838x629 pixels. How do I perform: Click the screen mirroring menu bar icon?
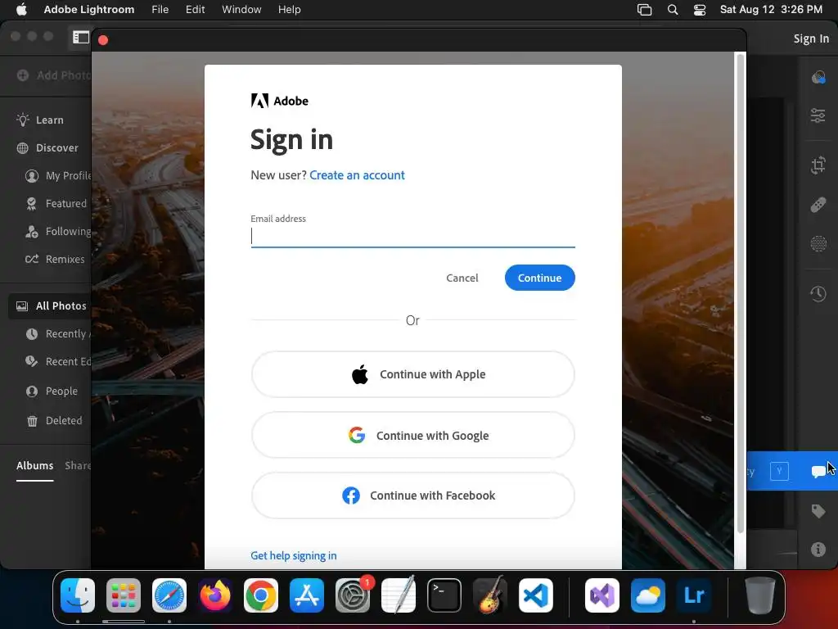[645, 10]
